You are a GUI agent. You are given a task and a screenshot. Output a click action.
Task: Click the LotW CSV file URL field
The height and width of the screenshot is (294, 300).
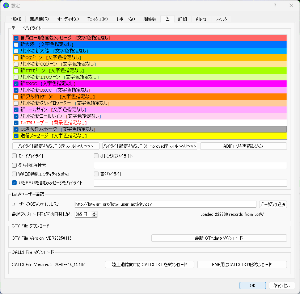pyautogui.click(x=165, y=204)
